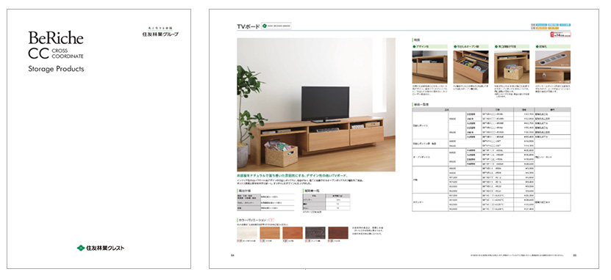
Task: Click the first blue tag at top right
Action: (x=542, y=24)
